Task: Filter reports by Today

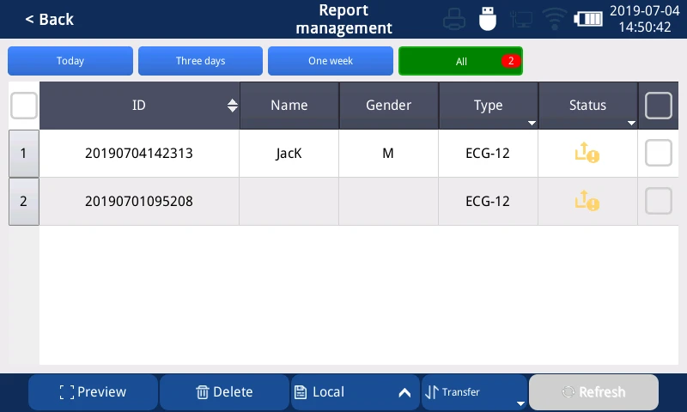Action: click(x=70, y=61)
